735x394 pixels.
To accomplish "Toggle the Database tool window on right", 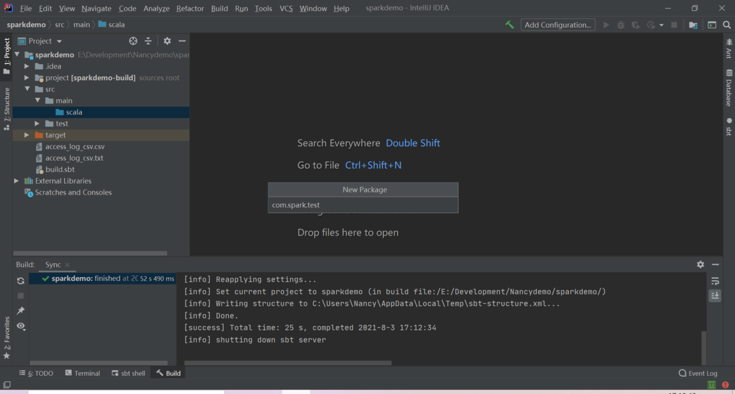I will coord(729,87).
